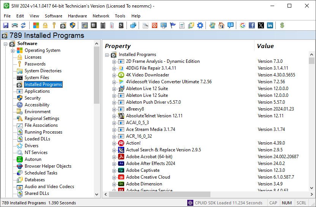Select Running Processes in the sidebar
This screenshot has width=316, height=207.
pos(43,132)
